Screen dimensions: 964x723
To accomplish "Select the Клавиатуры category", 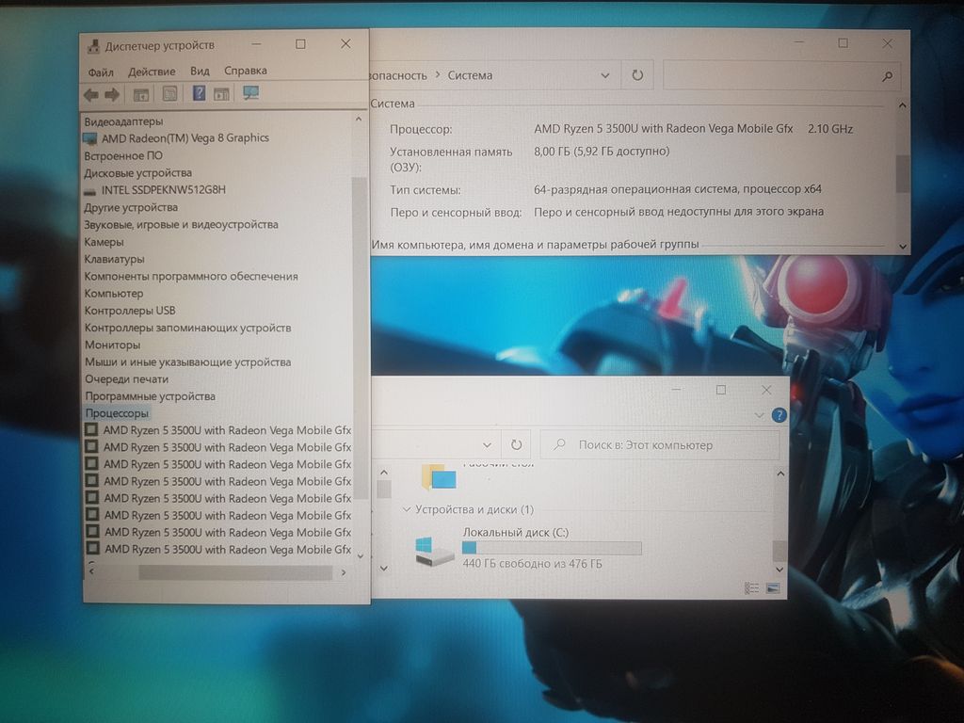I will pos(114,259).
